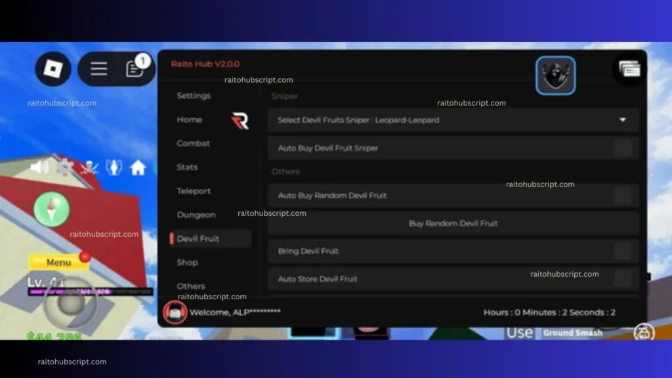Viewport: 672px width, 378px height.
Task: Click the Use button
Action: tap(520, 333)
